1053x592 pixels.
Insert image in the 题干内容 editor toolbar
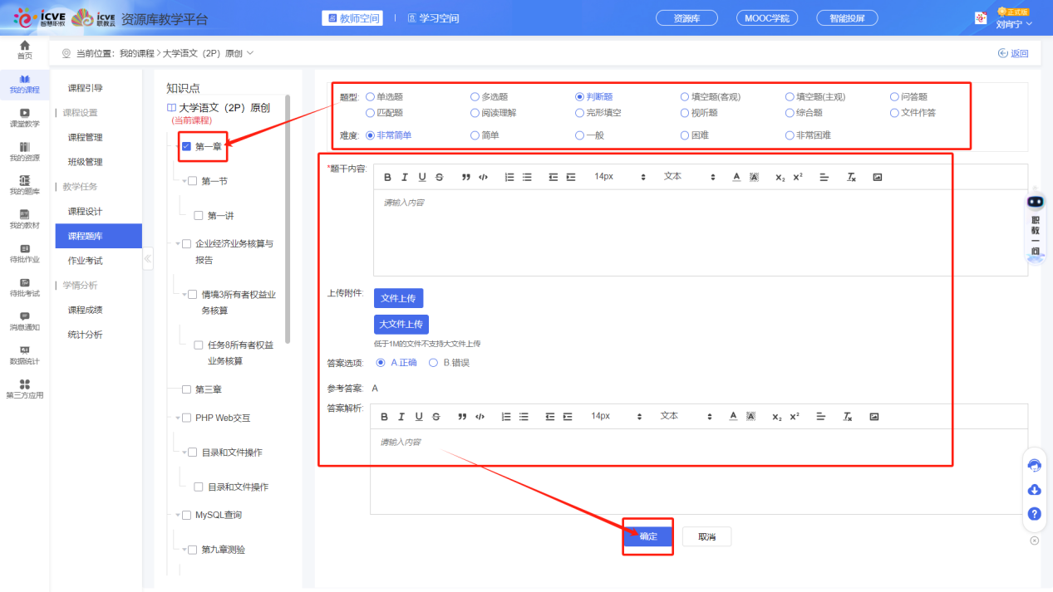[x=877, y=177]
